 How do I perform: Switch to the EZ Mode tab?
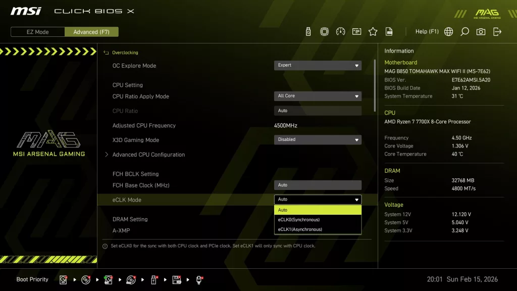coord(37,31)
